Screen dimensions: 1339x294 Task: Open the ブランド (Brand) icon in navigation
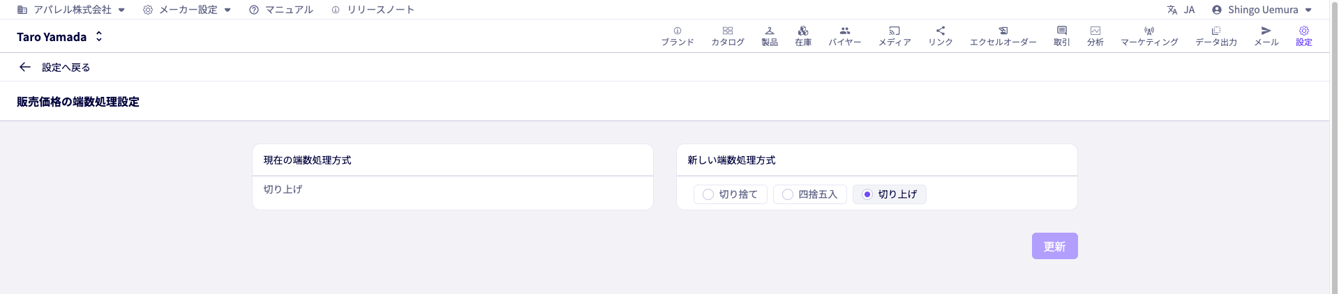(677, 31)
